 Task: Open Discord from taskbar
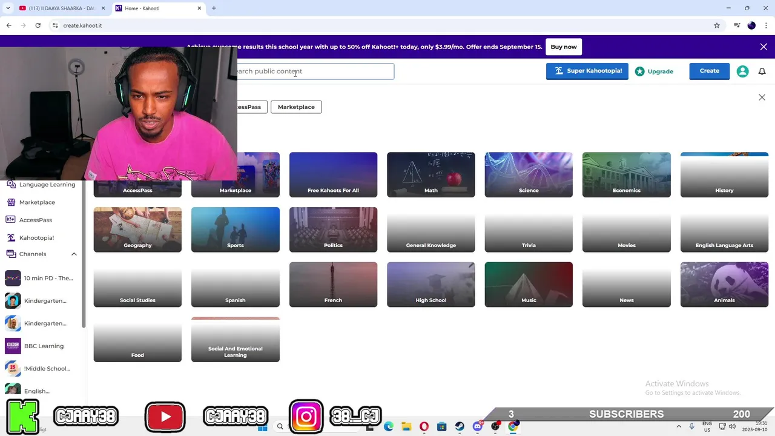tap(478, 426)
